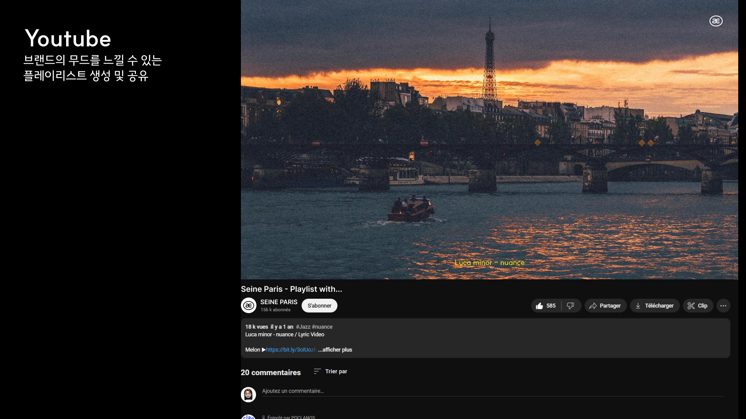This screenshot has width=746, height=419.
Task: Expand description with ...afficher plus
Action: tap(335, 350)
